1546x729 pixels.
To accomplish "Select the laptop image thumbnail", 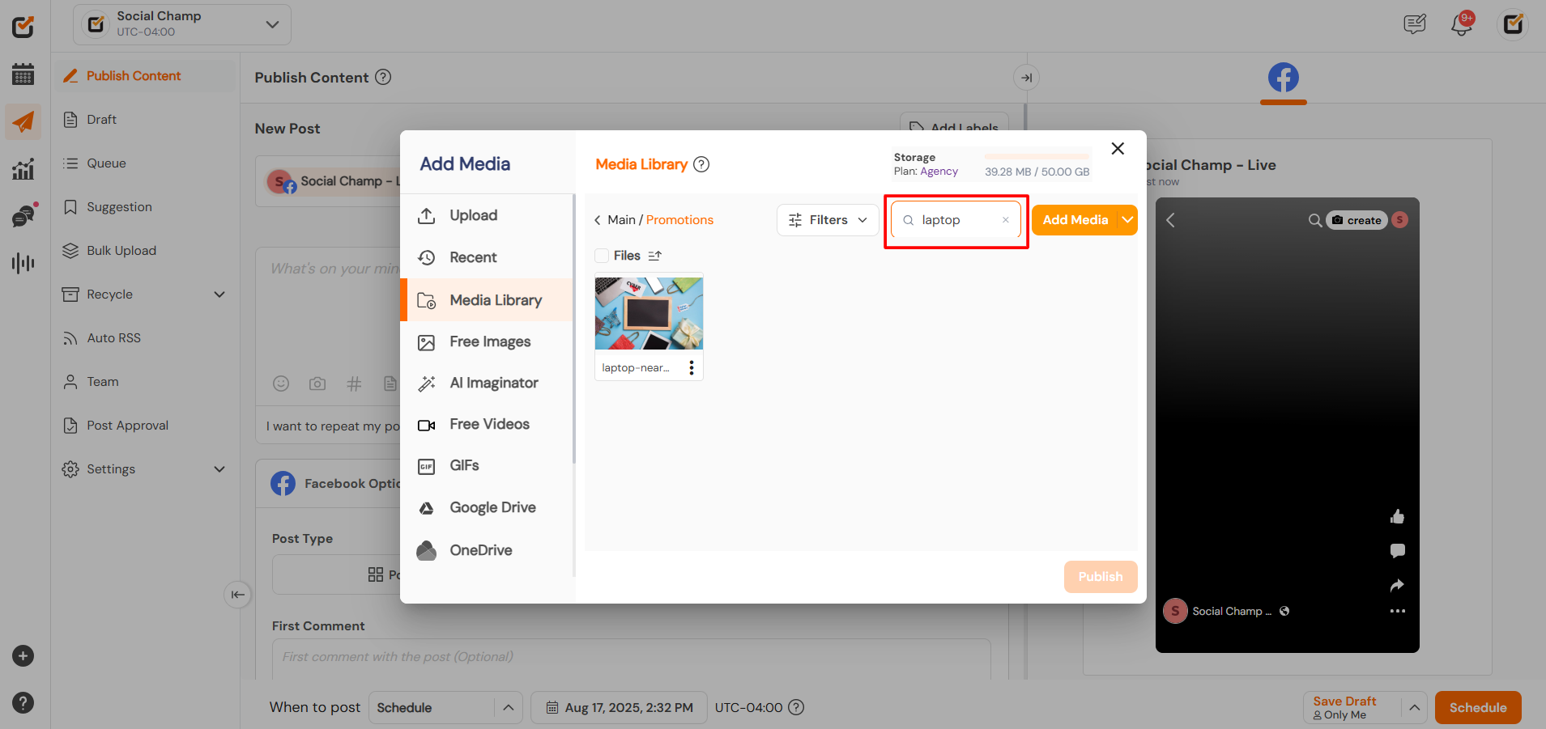I will 649,313.
